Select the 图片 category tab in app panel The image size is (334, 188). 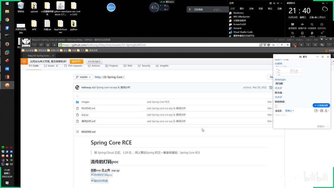tap(242, 9)
